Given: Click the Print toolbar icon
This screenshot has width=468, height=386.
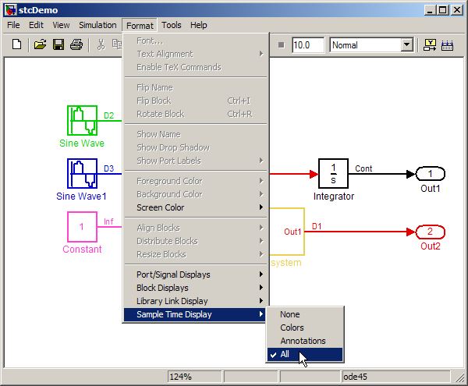Looking at the screenshot, I should [76, 45].
